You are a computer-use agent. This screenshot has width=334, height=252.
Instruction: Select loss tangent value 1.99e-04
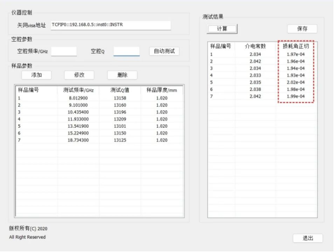click(x=295, y=96)
